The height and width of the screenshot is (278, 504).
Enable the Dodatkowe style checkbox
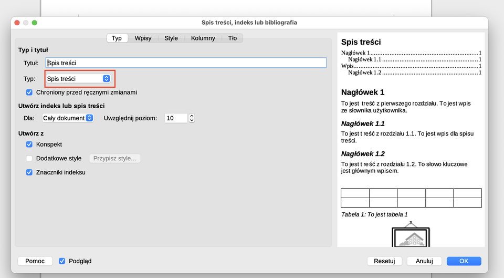pos(29,158)
